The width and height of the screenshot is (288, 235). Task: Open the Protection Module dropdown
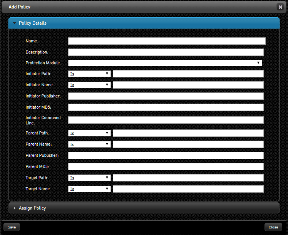165,63
